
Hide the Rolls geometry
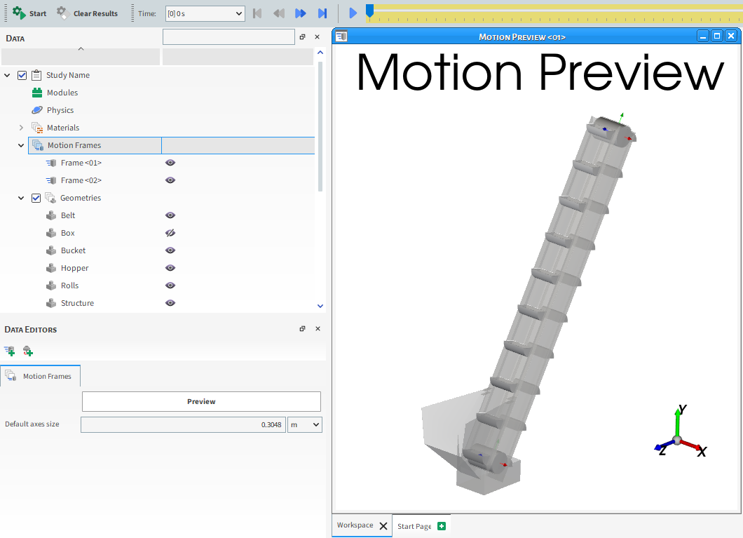(x=170, y=285)
